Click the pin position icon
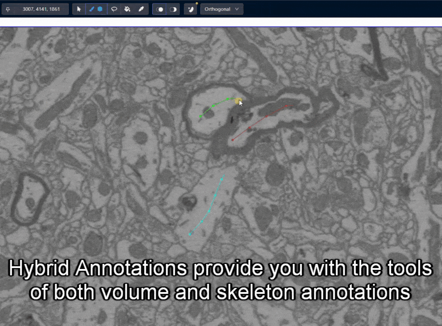Image resolution: width=442 pixels, height=326 pixels. click(x=8, y=10)
